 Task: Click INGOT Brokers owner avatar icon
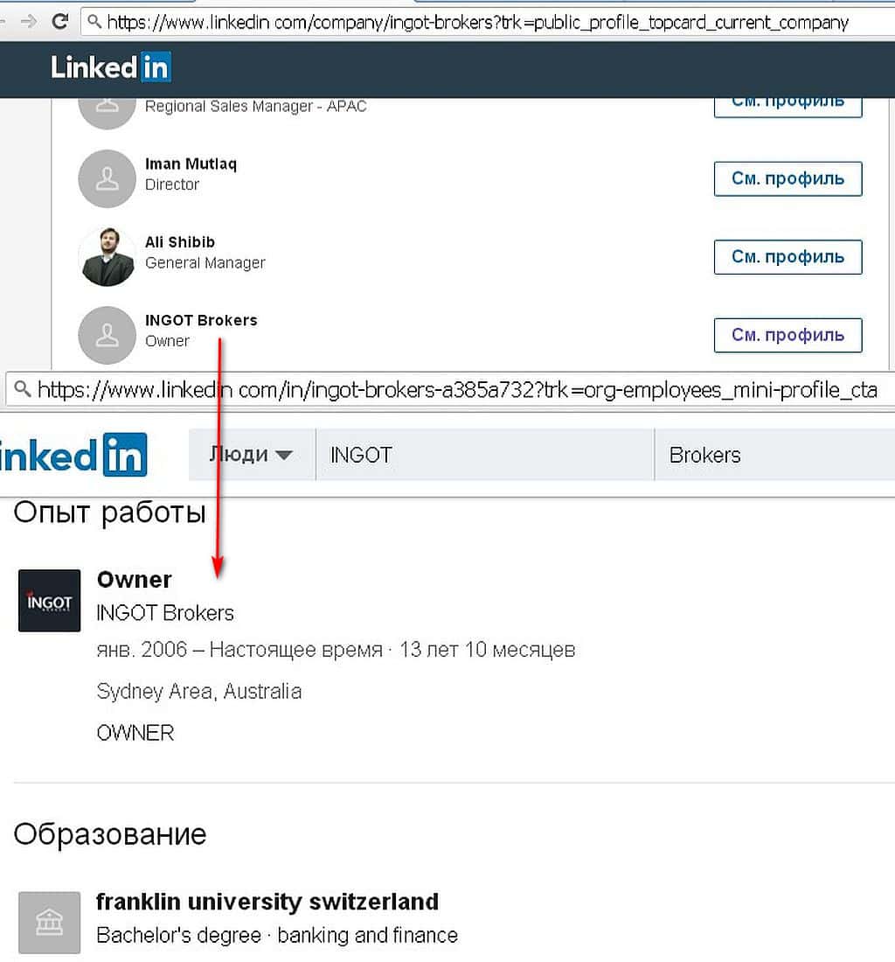[107, 334]
